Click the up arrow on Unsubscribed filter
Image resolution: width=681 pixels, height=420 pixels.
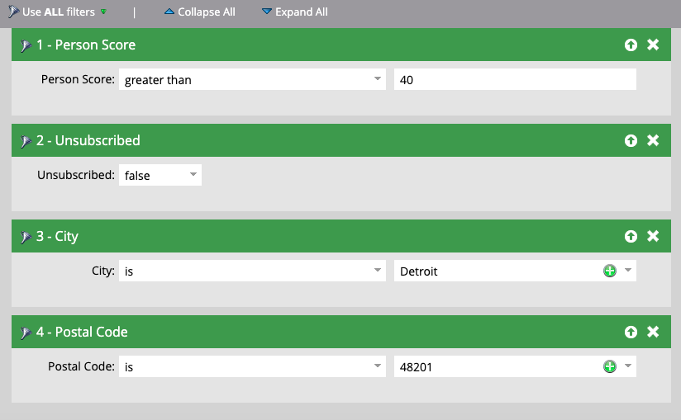[631, 140]
